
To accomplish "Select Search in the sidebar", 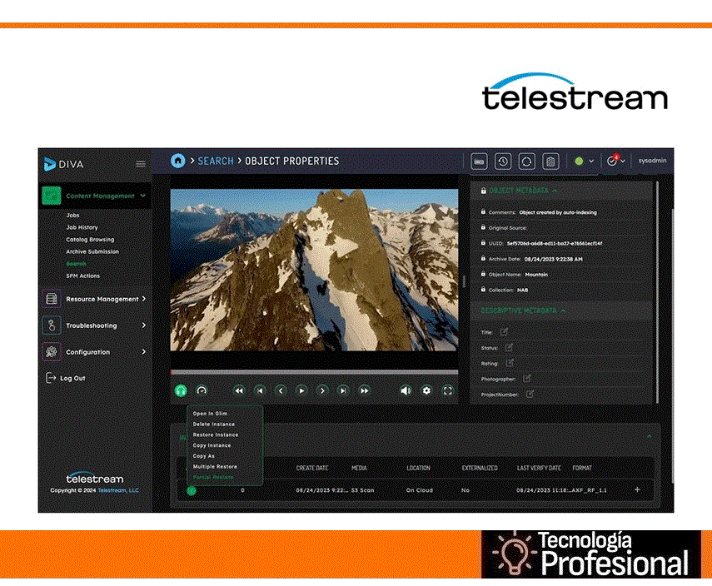I will 76,264.
